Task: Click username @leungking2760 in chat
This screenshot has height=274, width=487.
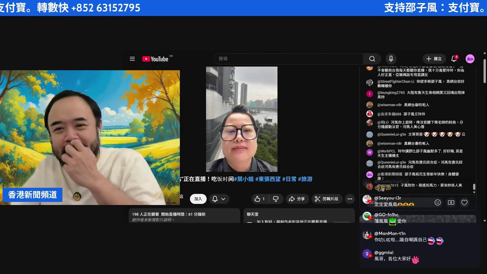Action: point(391,92)
